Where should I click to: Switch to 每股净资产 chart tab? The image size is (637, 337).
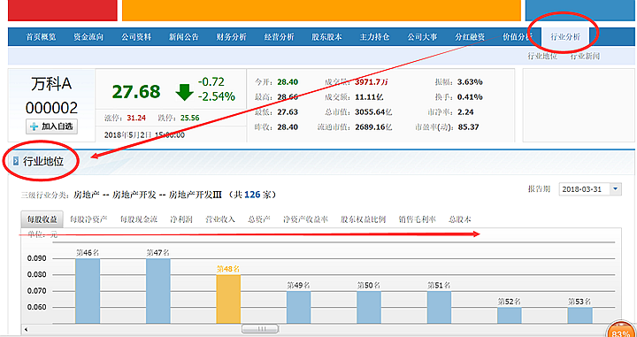click(88, 219)
